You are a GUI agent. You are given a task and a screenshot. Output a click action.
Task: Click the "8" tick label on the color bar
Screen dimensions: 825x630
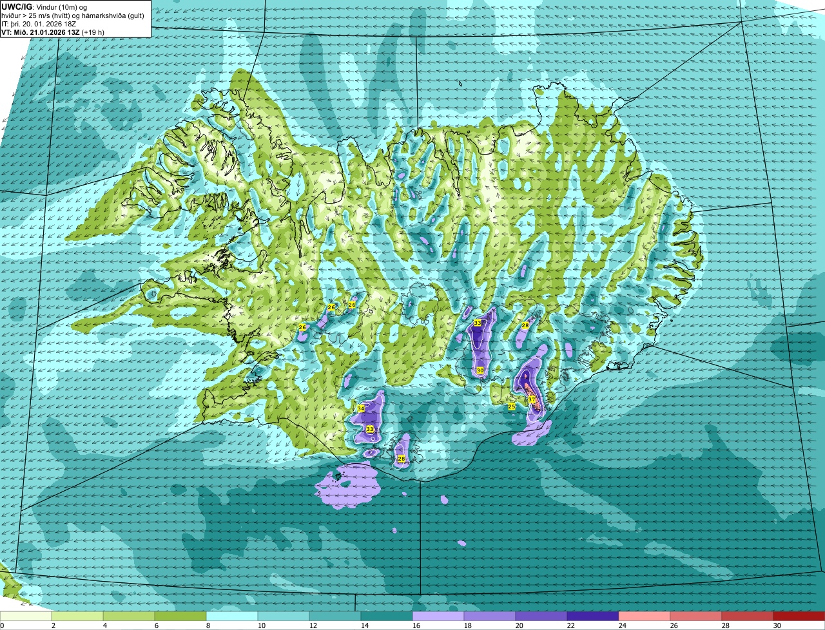pyautogui.click(x=208, y=625)
